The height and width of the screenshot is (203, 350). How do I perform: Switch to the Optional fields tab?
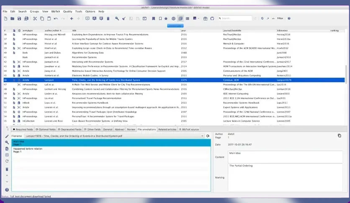coord(46,130)
